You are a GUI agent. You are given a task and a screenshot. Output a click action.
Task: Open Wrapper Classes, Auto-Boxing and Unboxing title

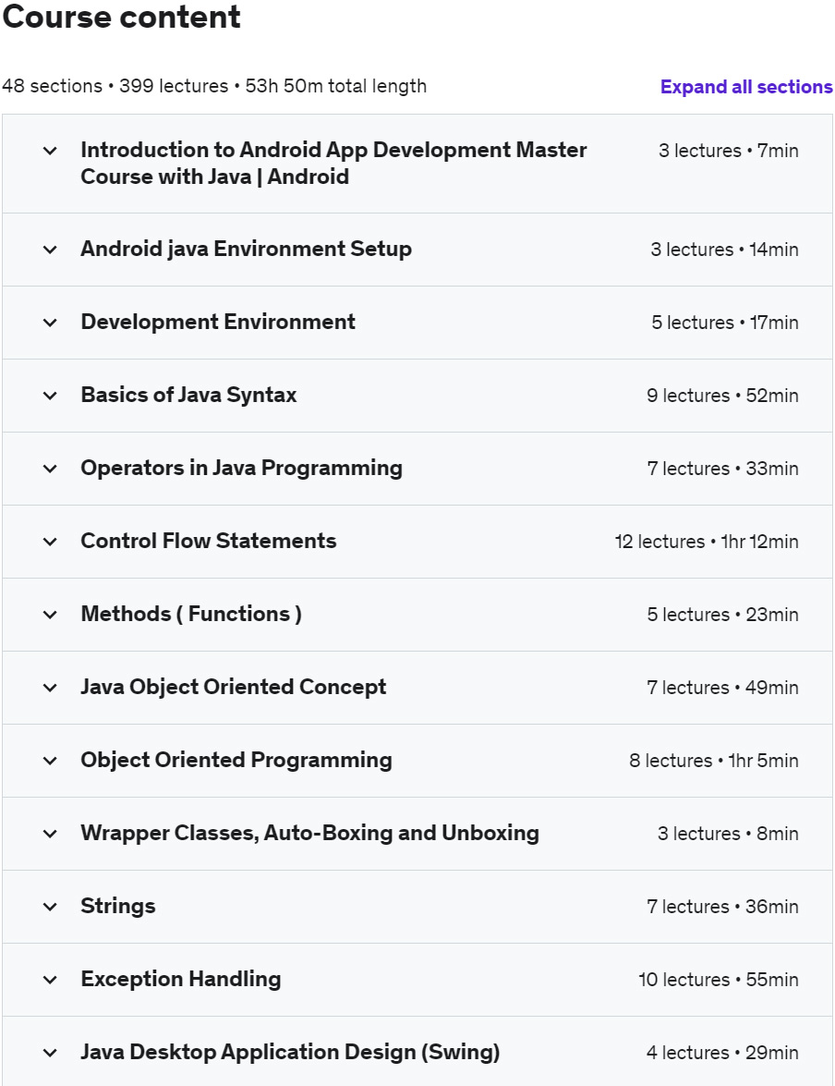pos(309,833)
